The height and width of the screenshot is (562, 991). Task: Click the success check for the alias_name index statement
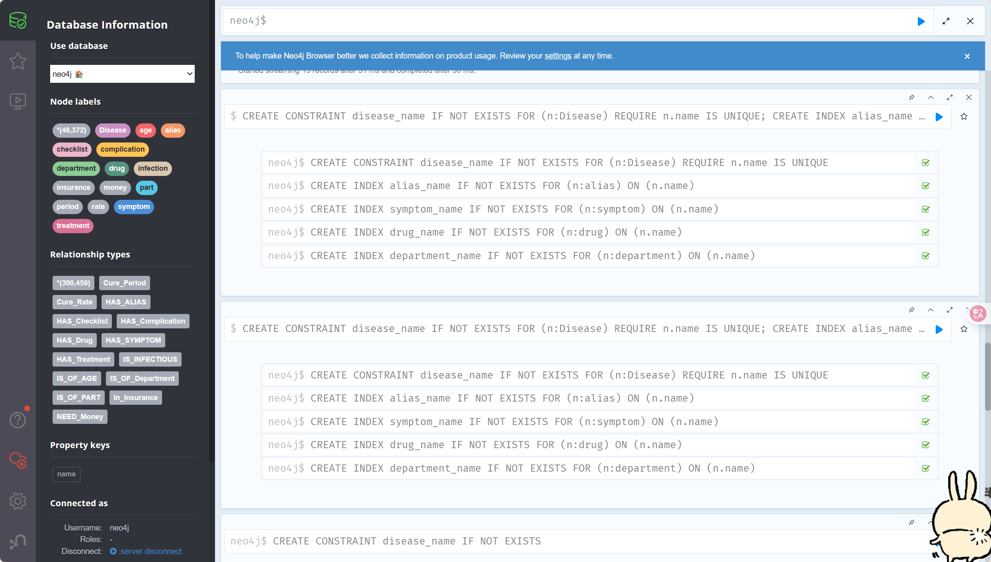click(x=926, y=186)
